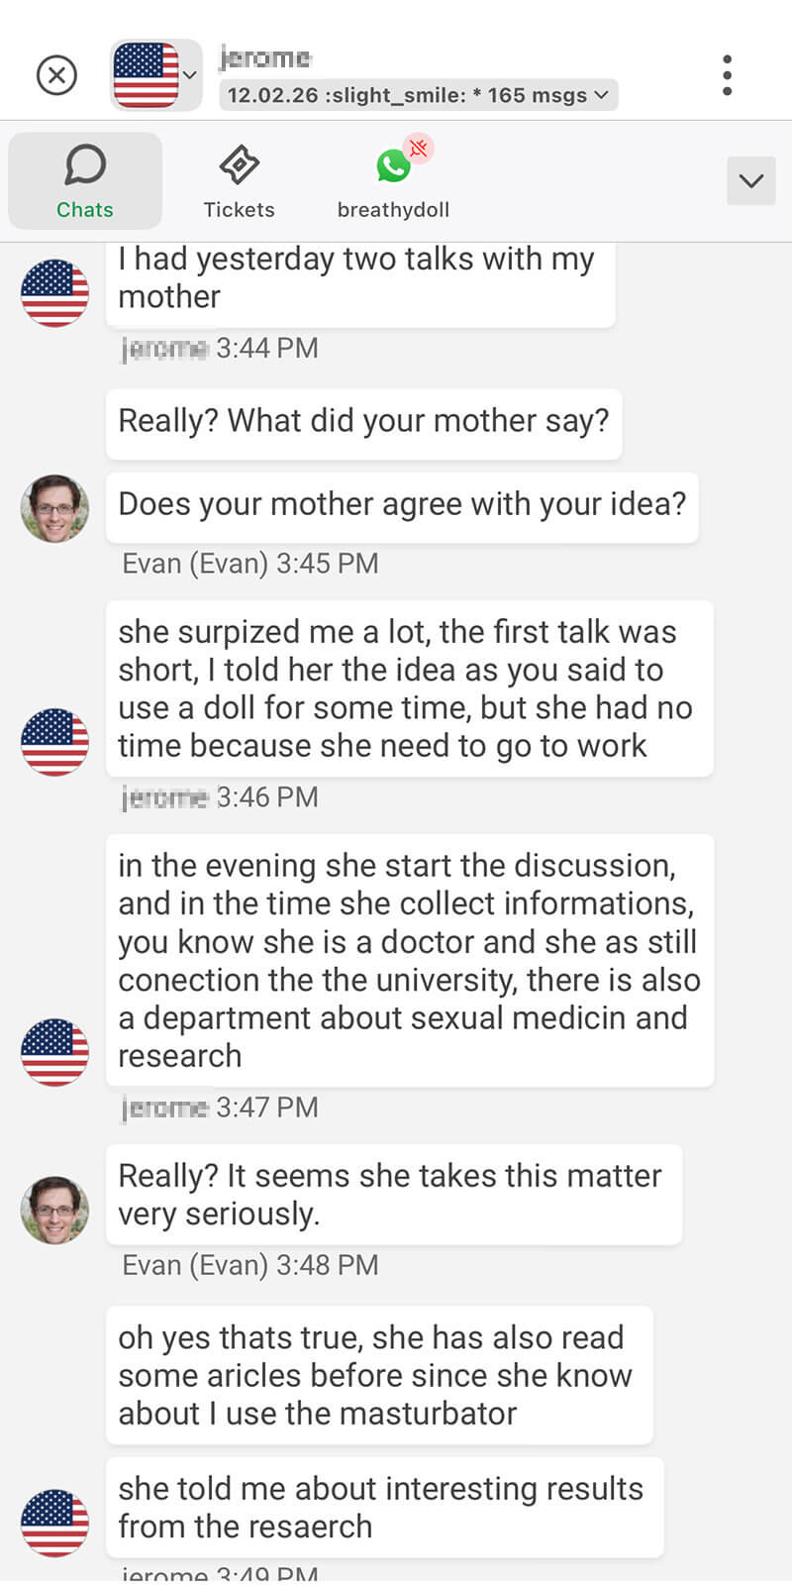This screenshot has height=1585, width=792.
Task: Click the flag avatar beside the 3:47 PM message
Action: [54, 1052]
